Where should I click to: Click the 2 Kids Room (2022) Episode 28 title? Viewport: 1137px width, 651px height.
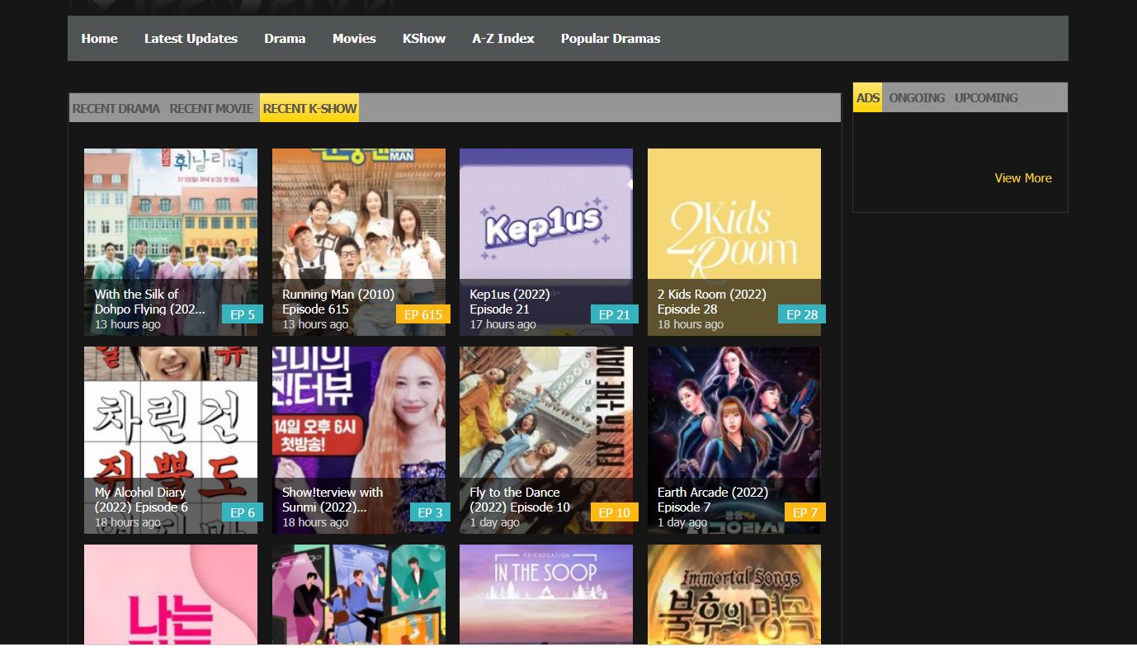712,302
